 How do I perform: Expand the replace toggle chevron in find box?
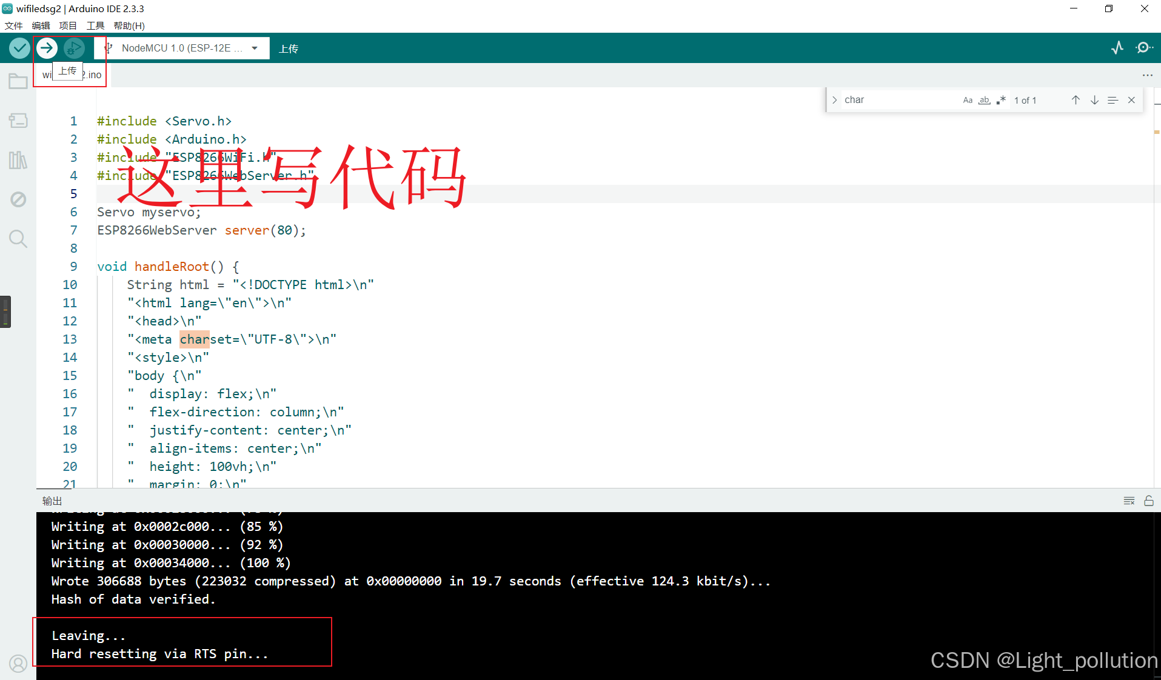835,100
